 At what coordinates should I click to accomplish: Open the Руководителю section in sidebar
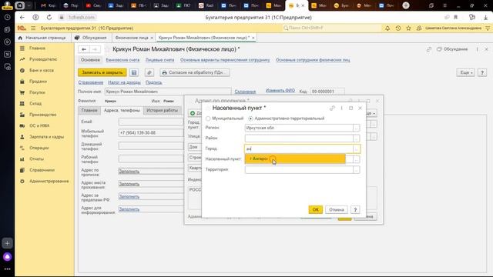(x=43, y=59)
